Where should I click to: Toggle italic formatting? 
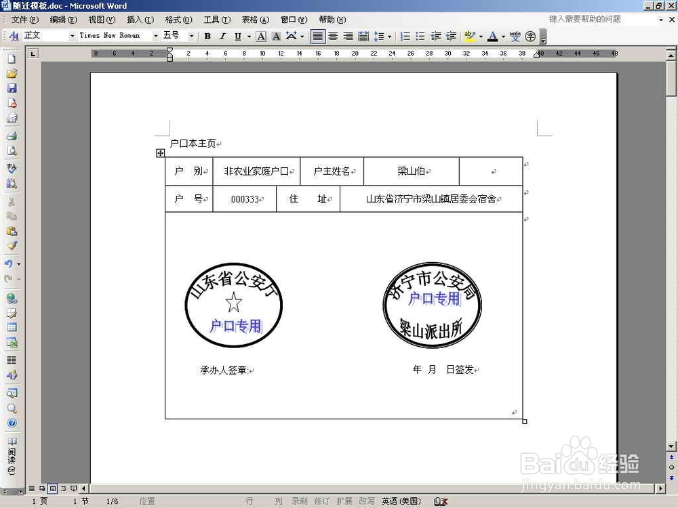[x=222, y=36]
